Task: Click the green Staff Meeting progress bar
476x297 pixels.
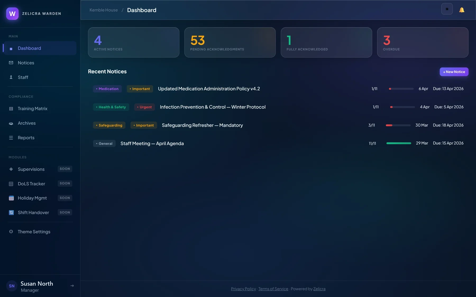Action: (x=399, y=143)
